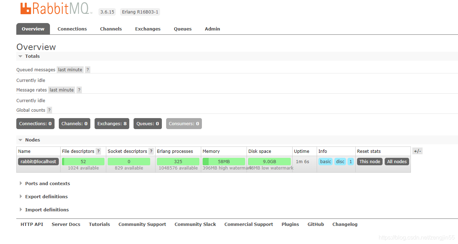The height and width of the screenshot is (244, 458).
Task: Open the Tutorials footer link
Action: pos(100,224)
